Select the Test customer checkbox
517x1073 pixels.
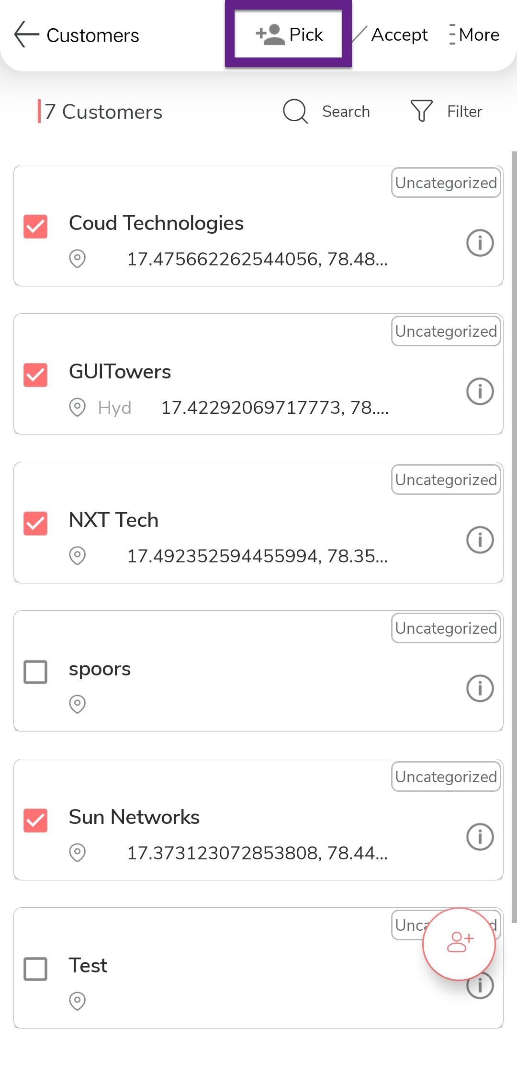(x=35, y=969)
